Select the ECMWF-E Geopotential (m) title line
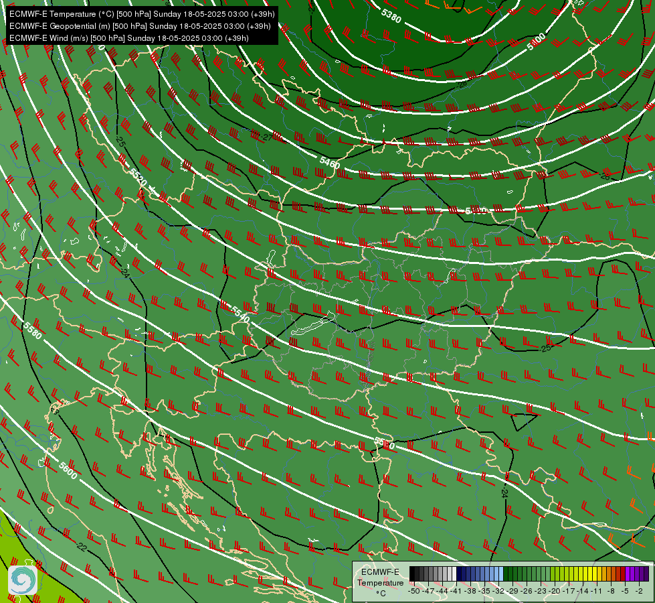Screen dimensions: 655x603 [140, 26]
